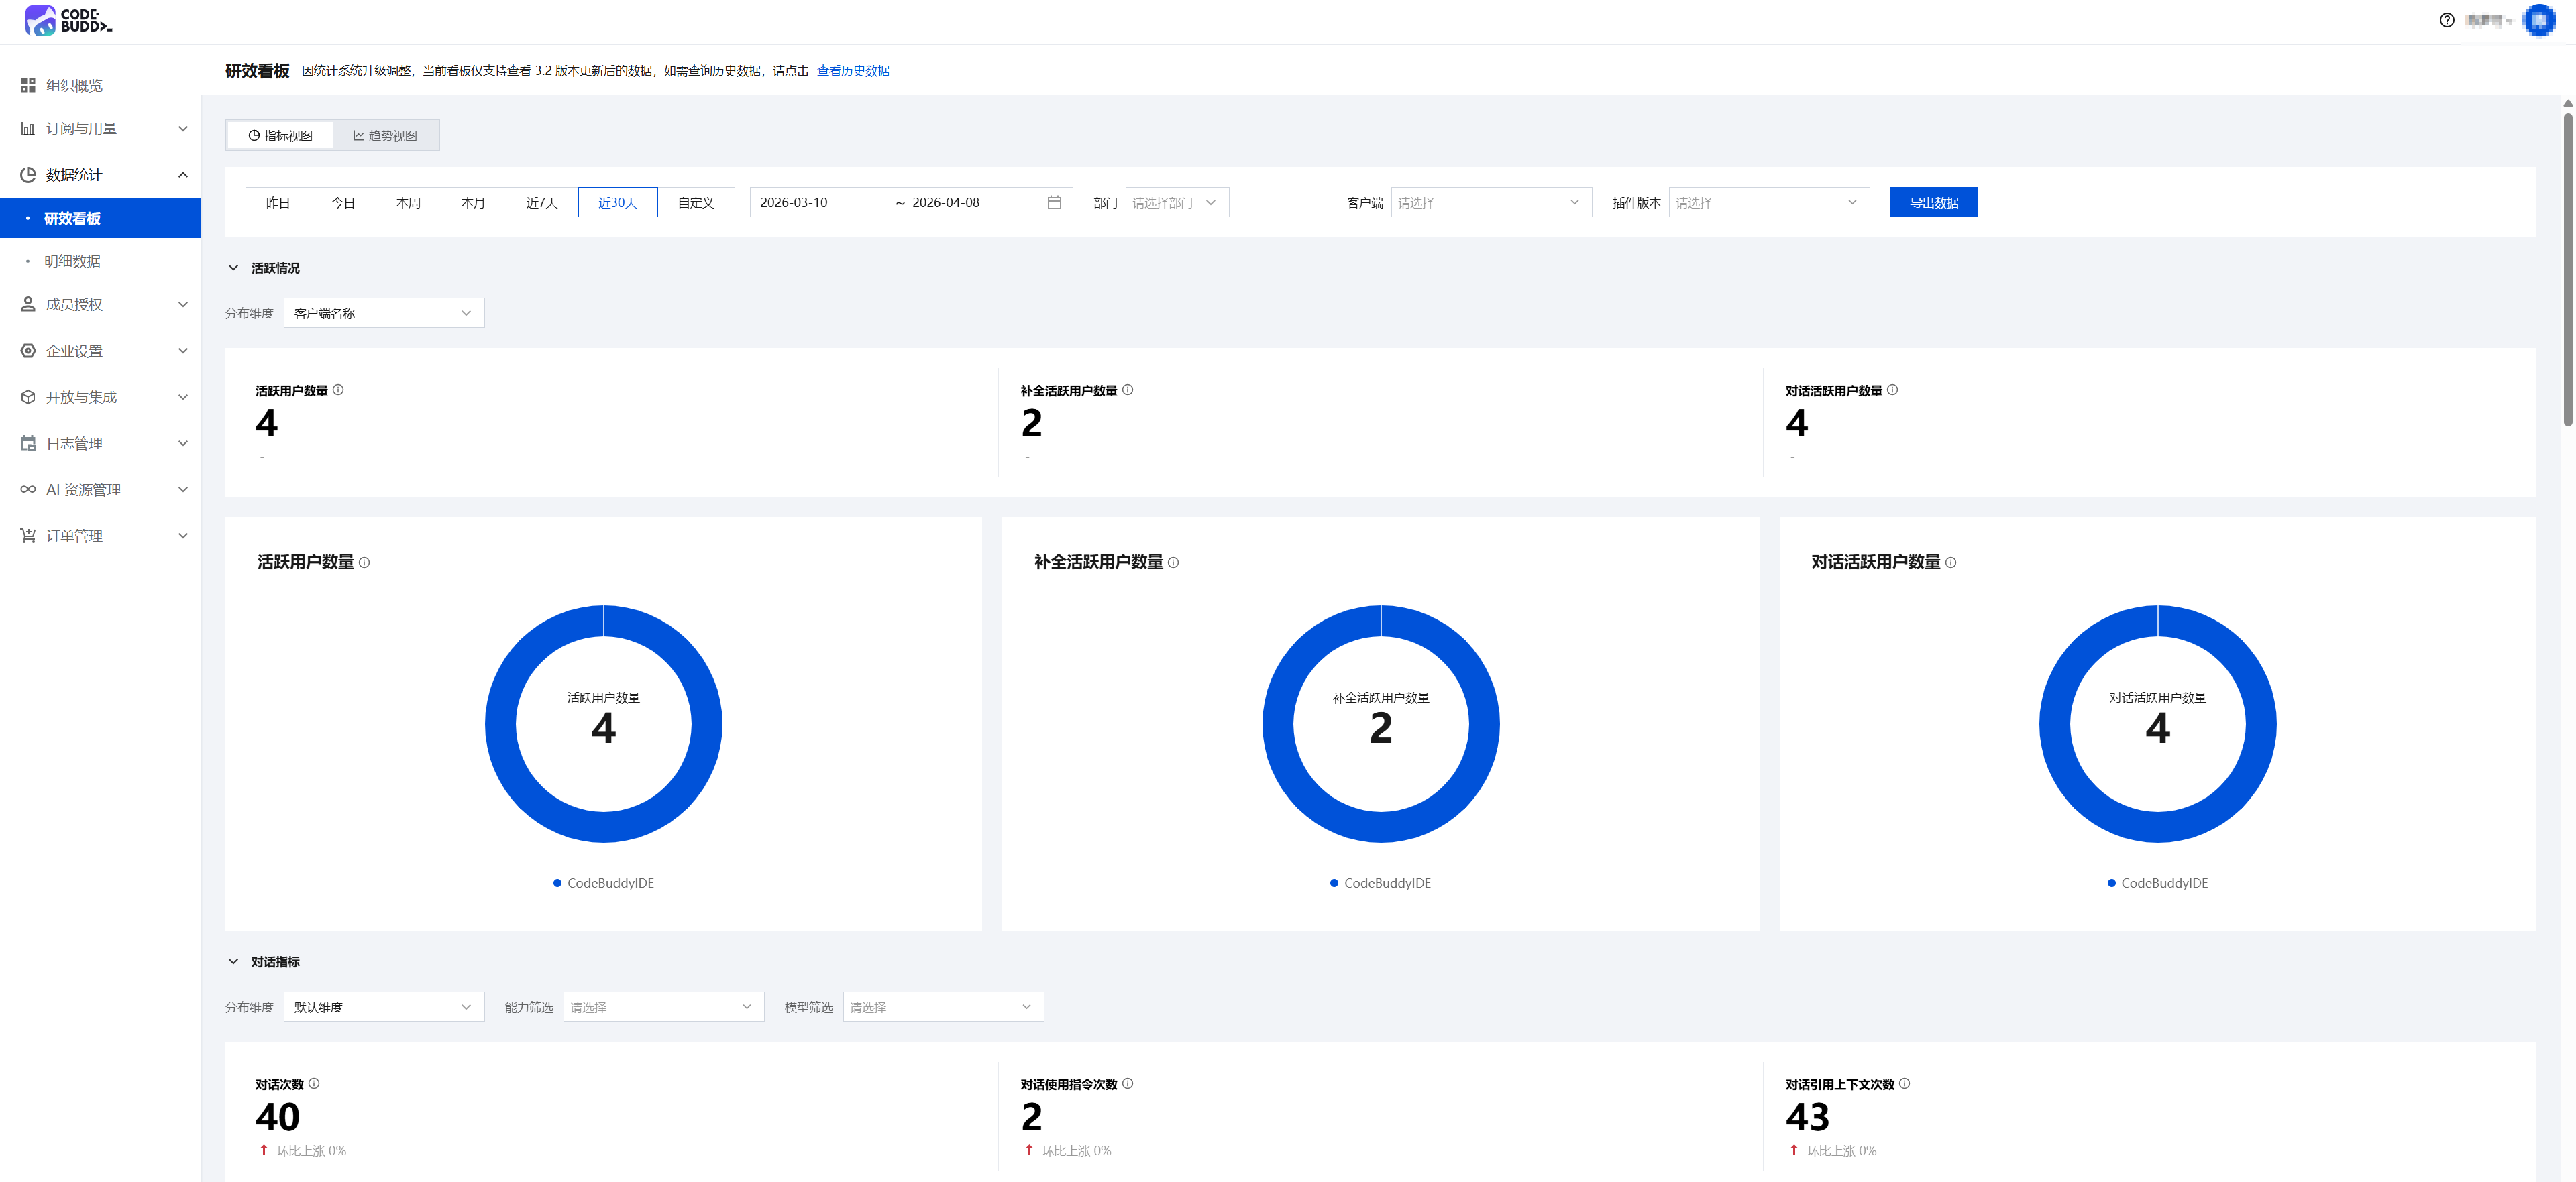Click info icon beside 活跃用户数量 metric
The width and height of the screenshot is (2576, 1182).
pos(338,390)
